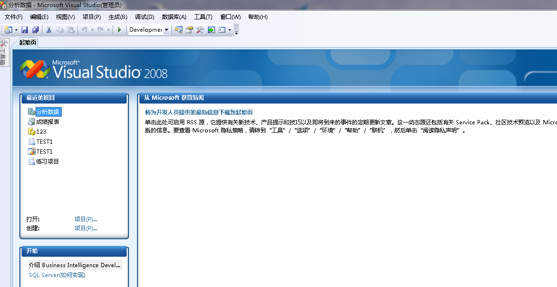Open the collapsed 工具箱 side panel
Viewport: 557px width, 287px height.
3,52
